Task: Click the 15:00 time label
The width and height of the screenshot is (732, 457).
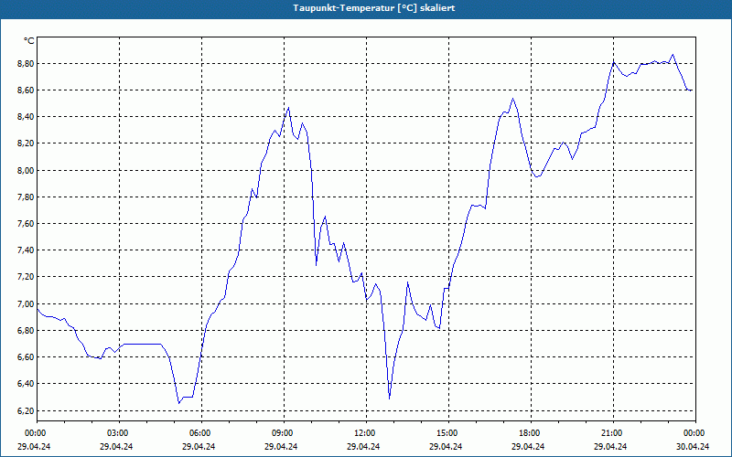Action: pos(448,433)
